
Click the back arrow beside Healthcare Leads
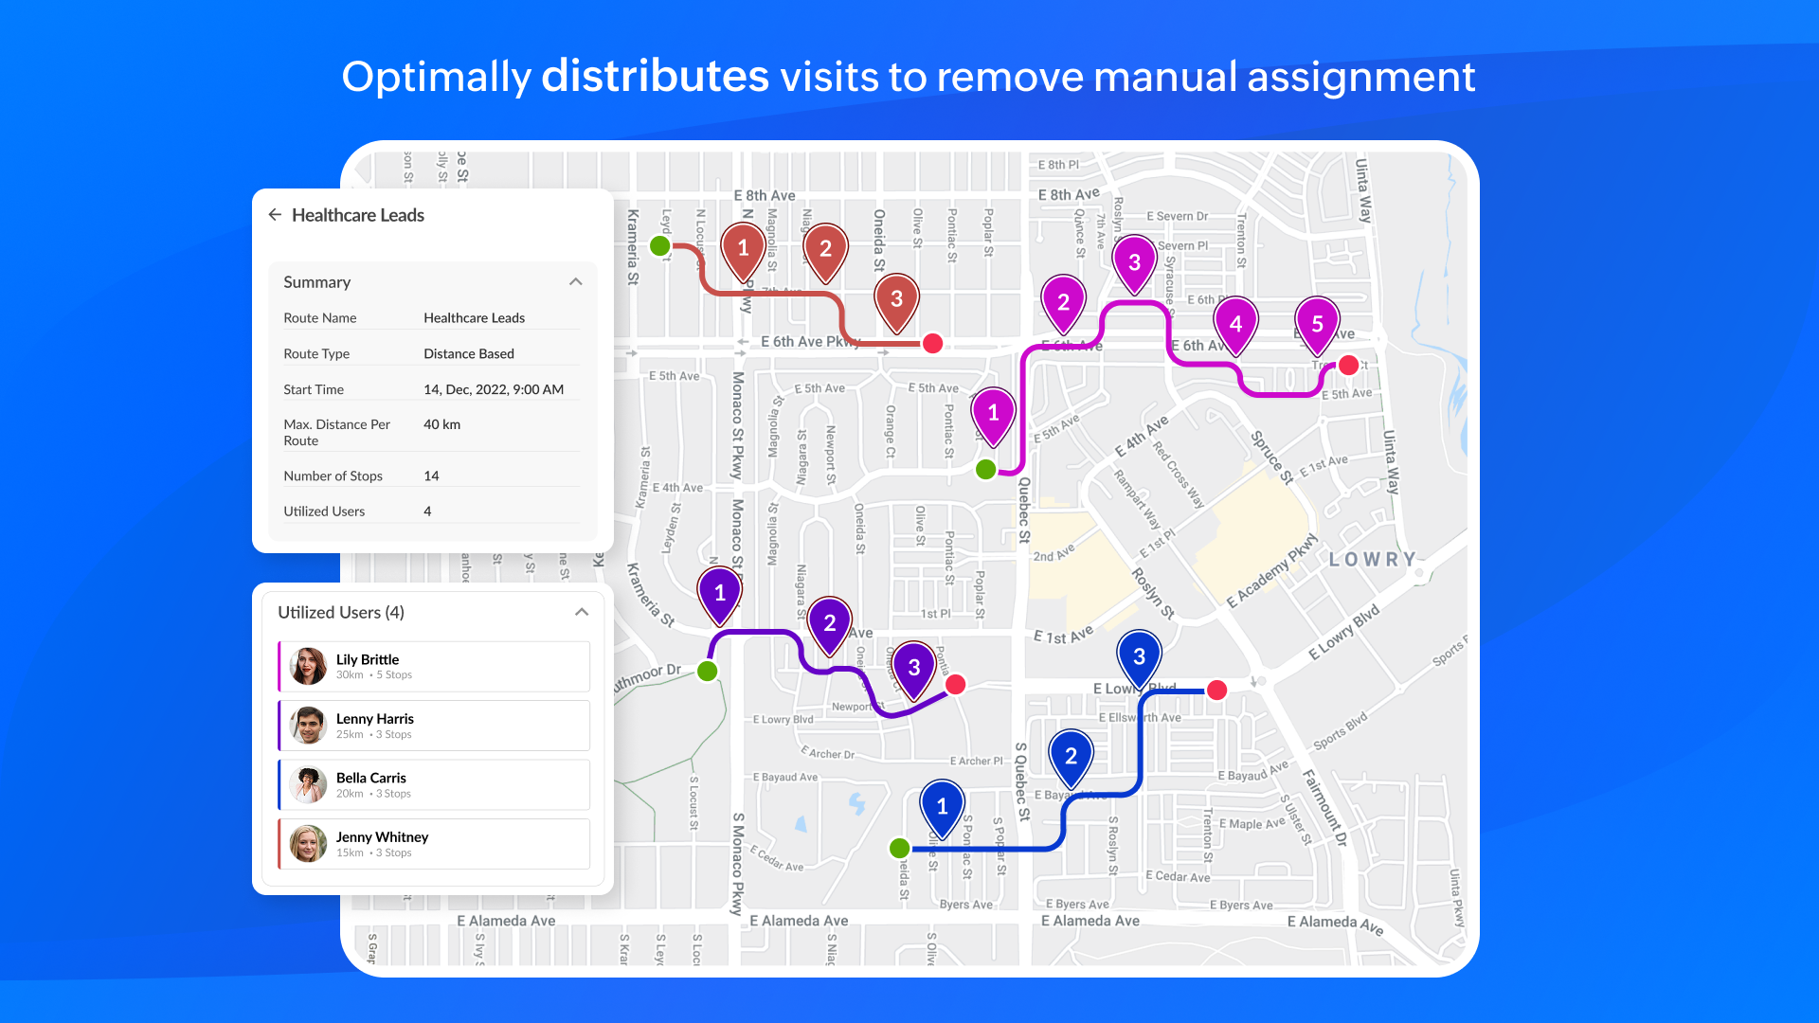[x=275, y=215]
